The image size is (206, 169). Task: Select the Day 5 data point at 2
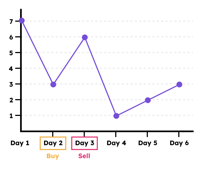click(148, 100)
